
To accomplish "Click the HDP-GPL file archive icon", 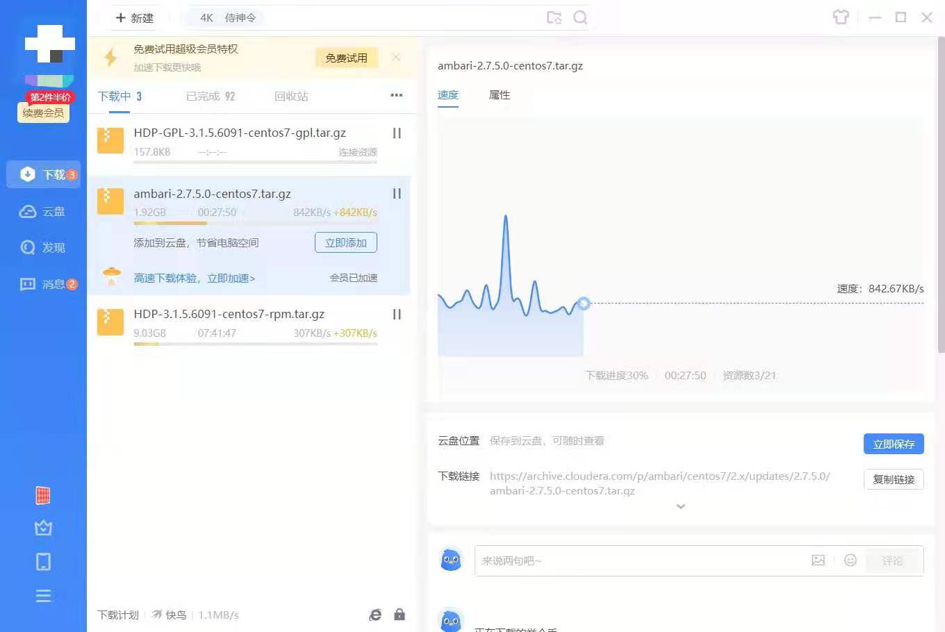I will (110, 140).
